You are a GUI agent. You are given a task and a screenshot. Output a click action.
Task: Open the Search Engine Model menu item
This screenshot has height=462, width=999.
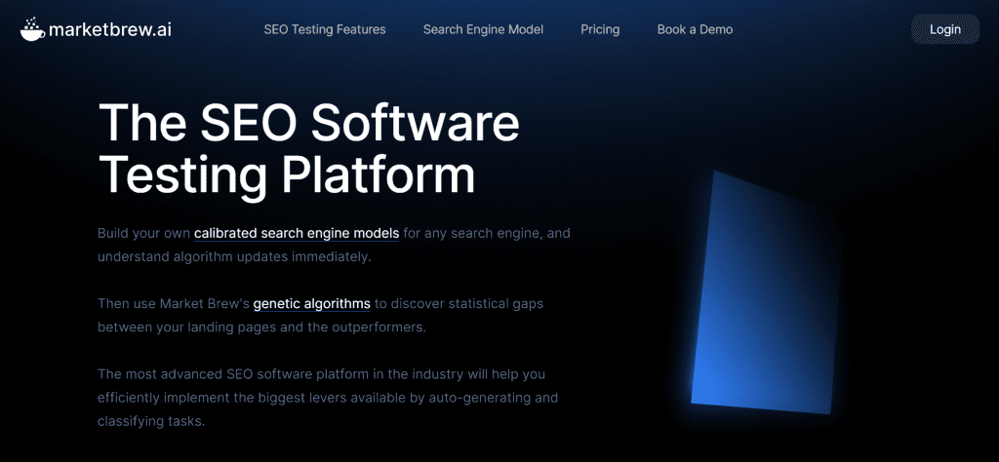tap(483, 29)
